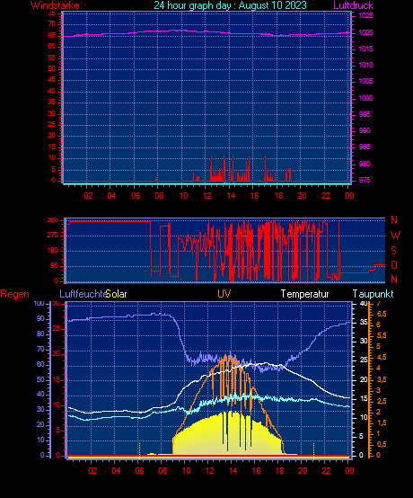Click the O wind direction letter

coord(394,265)
